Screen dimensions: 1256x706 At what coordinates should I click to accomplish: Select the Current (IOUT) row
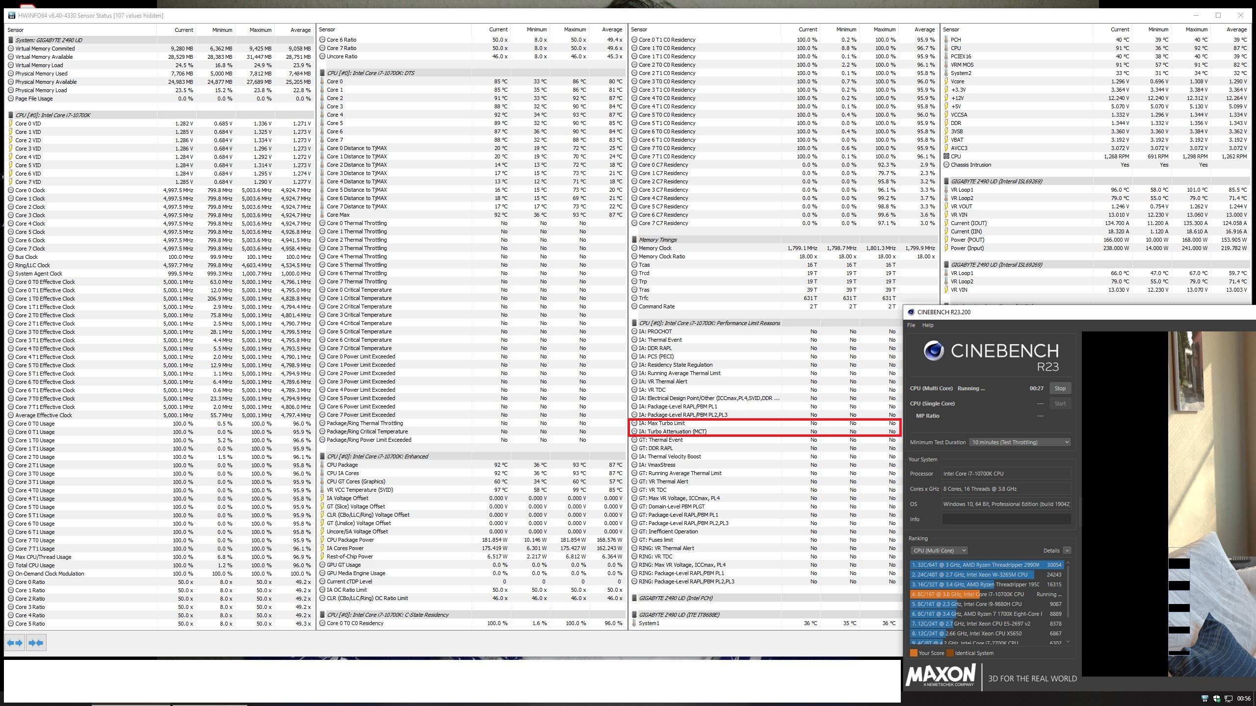[1097, 223]
